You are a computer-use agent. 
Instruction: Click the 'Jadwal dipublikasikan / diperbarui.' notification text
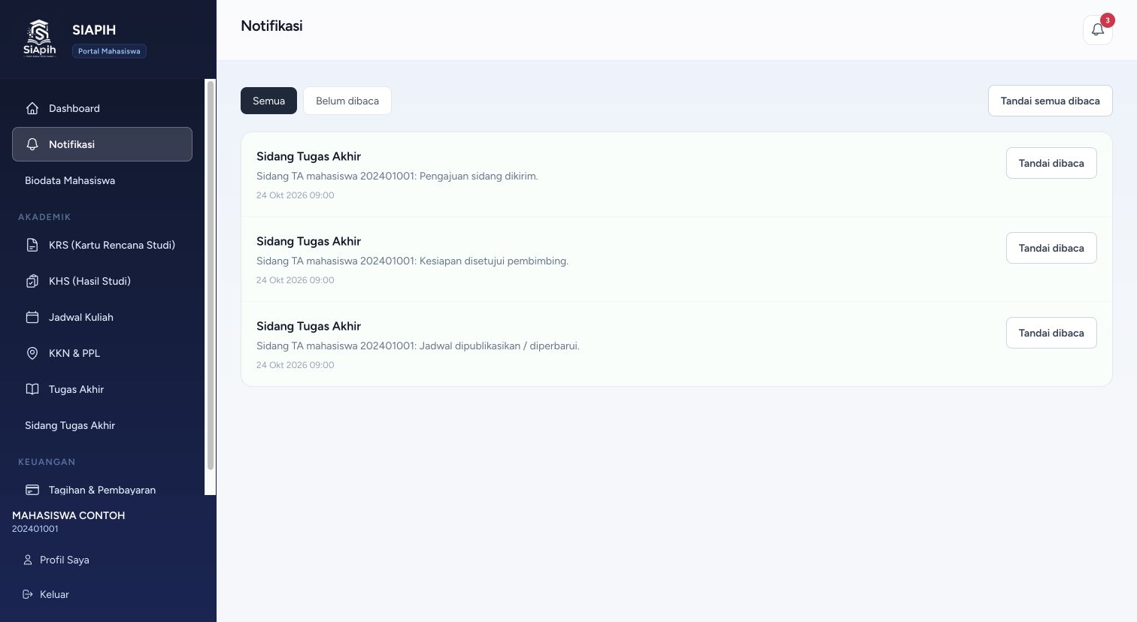499,346
